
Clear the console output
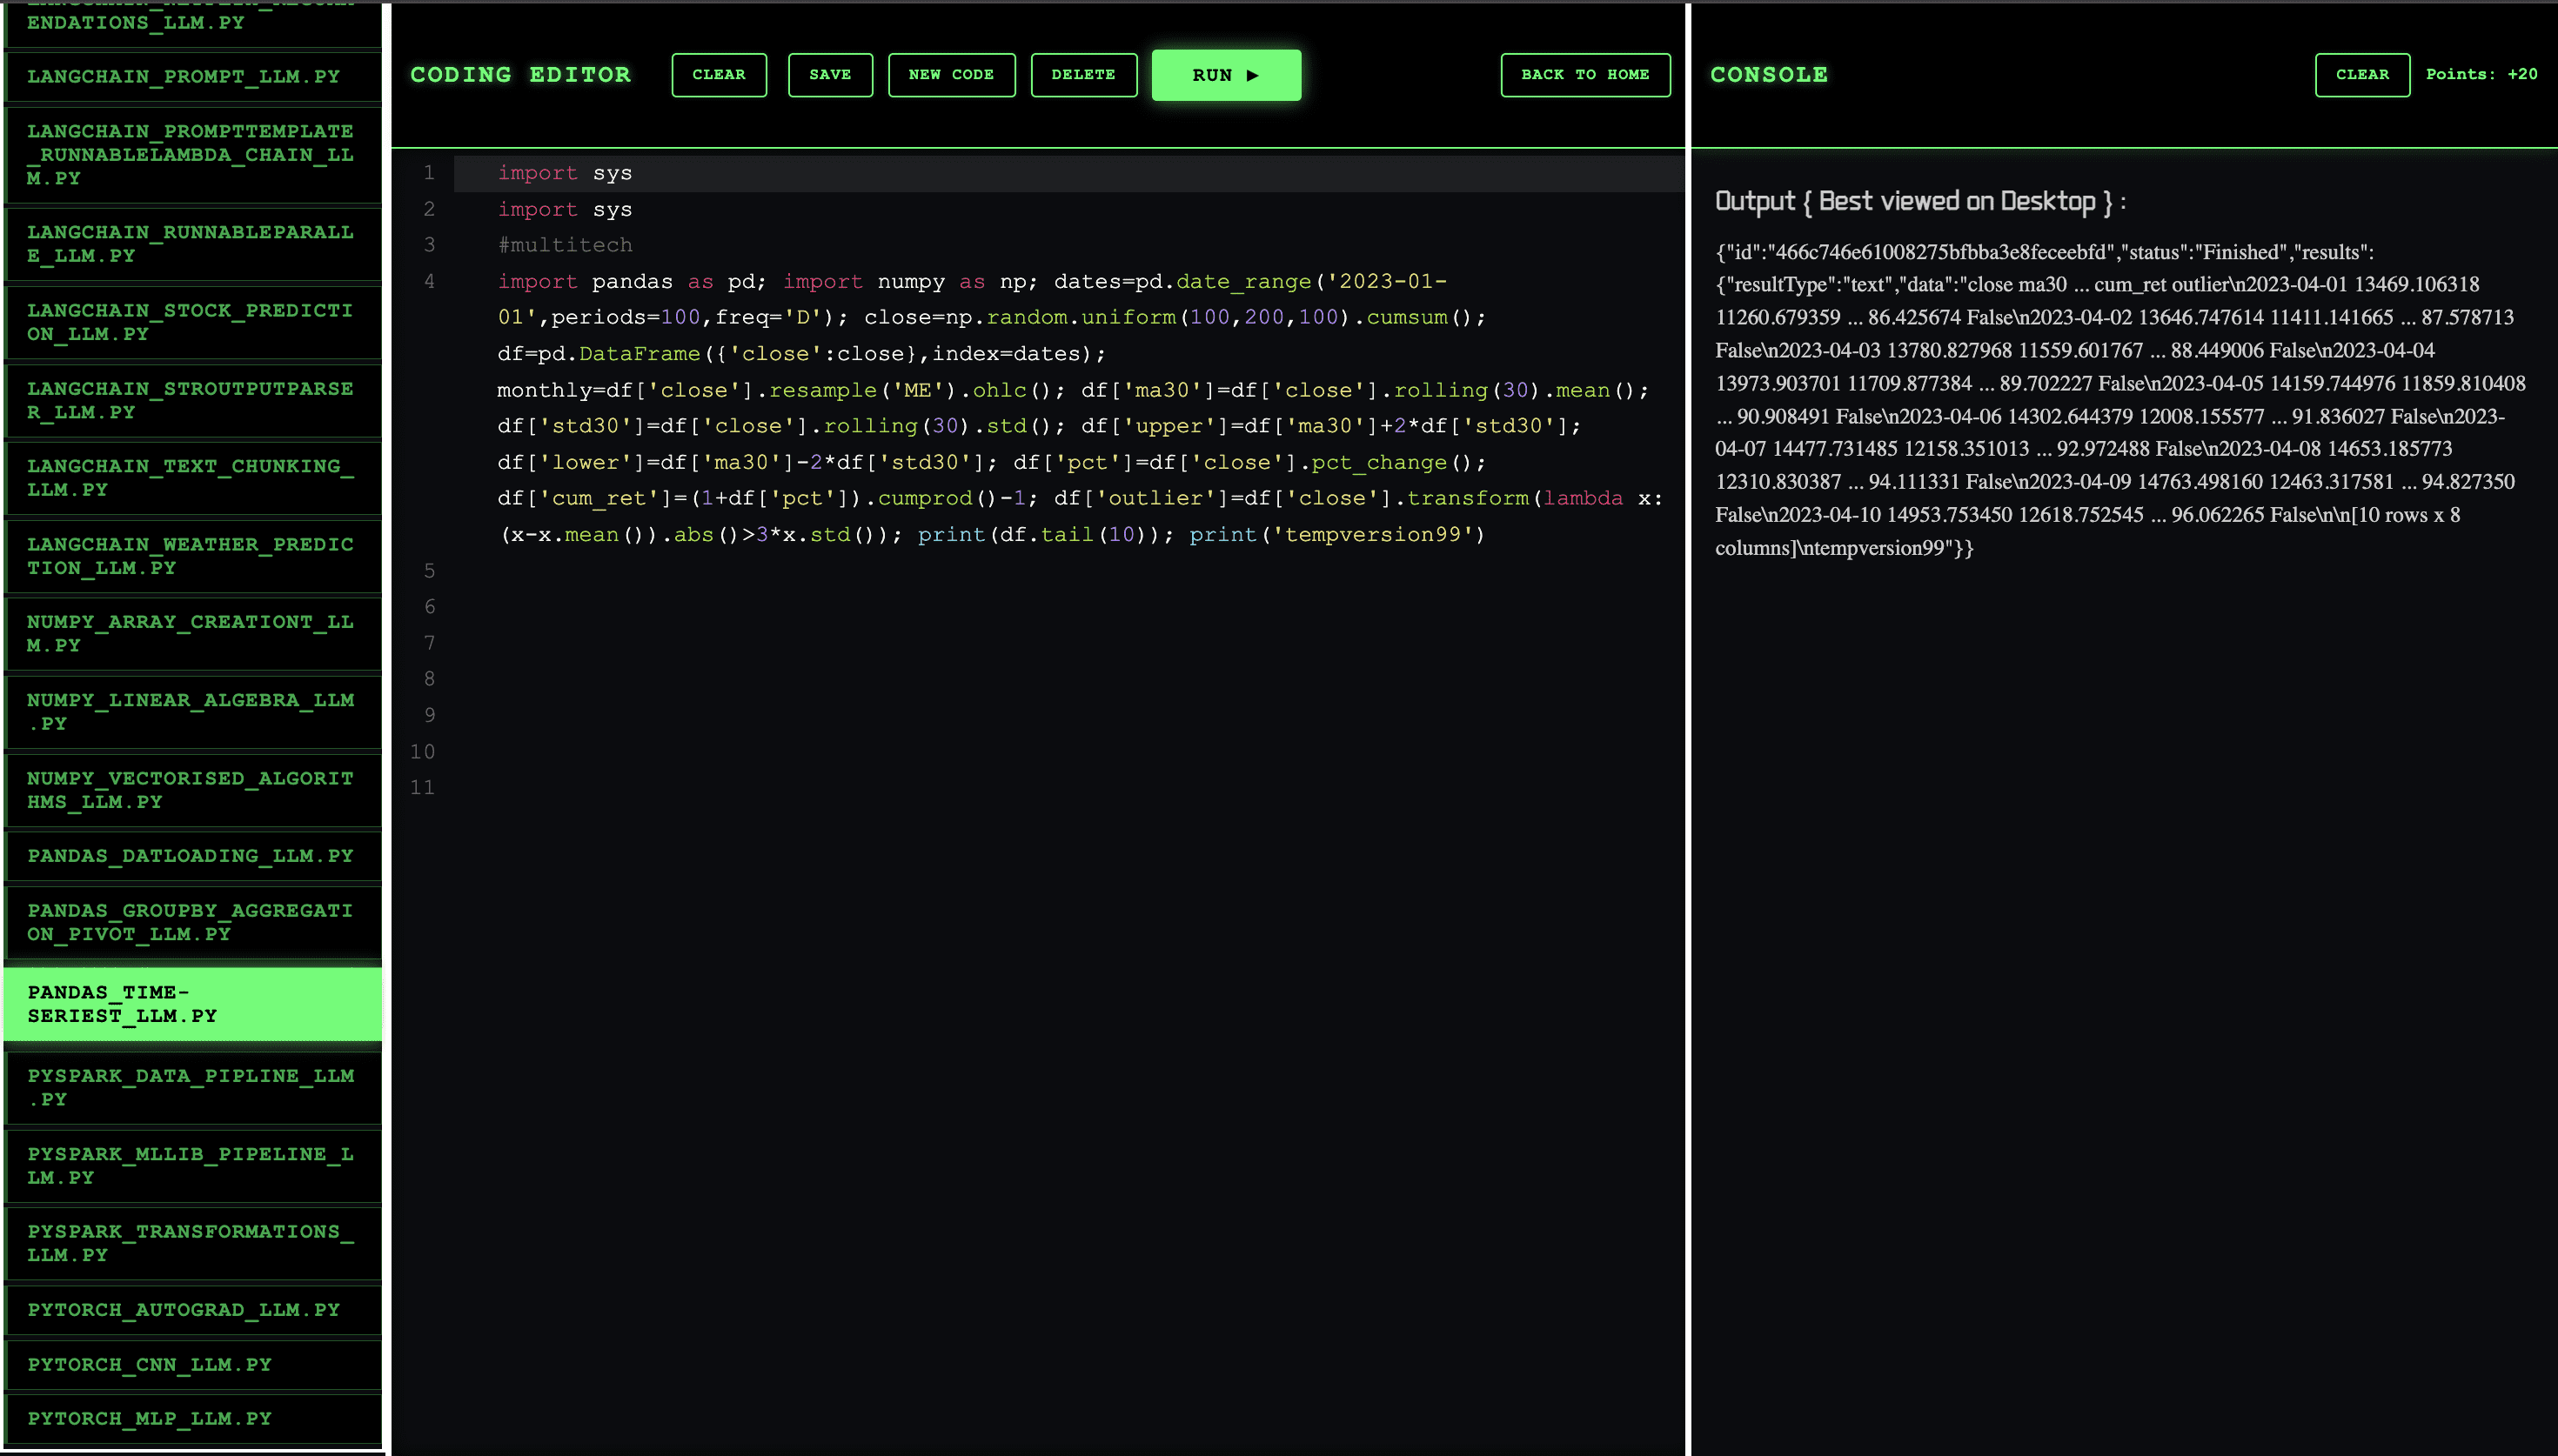tap(2362, 75)
